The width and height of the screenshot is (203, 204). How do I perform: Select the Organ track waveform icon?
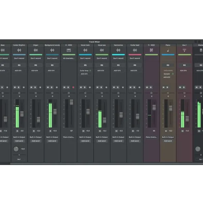[x=36, y=50]
